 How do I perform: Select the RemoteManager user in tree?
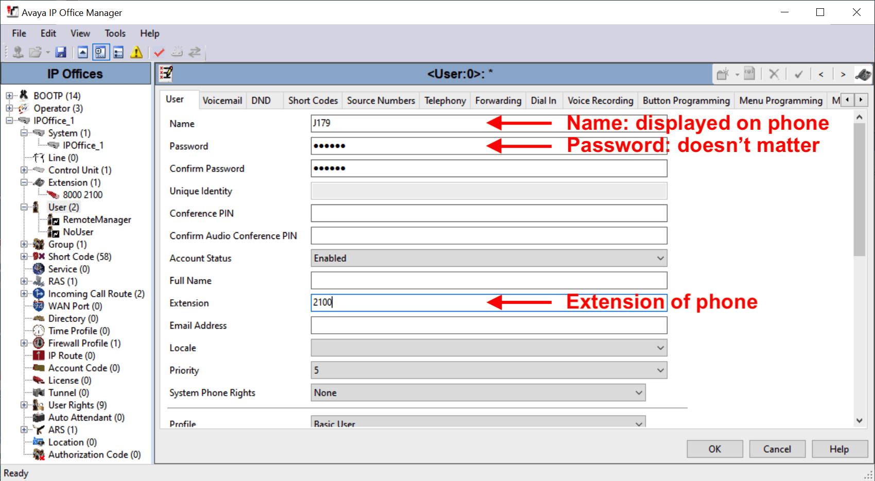click(x=97, y=219)
